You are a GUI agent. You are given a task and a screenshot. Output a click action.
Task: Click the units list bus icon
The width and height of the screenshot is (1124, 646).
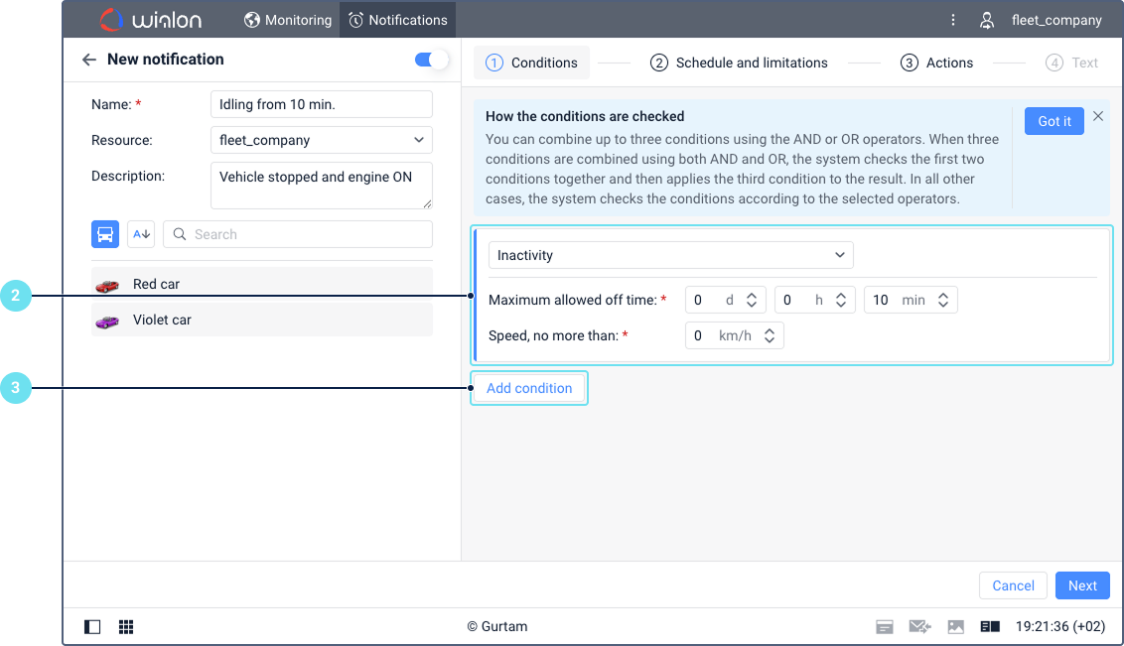(105, 234)
